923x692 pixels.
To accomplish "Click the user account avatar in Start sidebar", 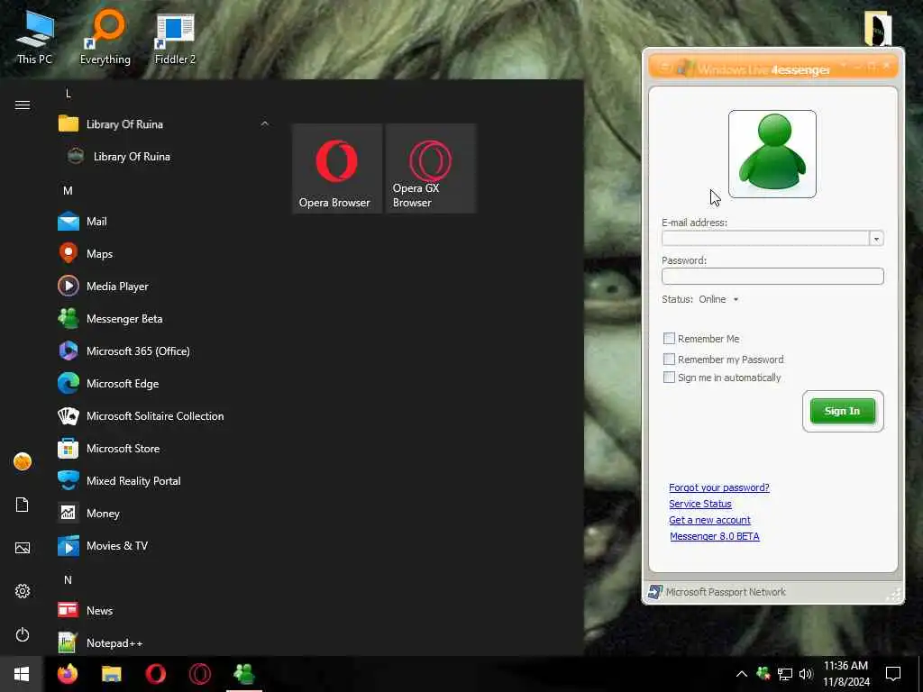I will pyautogui.click(x=23, y=461).
